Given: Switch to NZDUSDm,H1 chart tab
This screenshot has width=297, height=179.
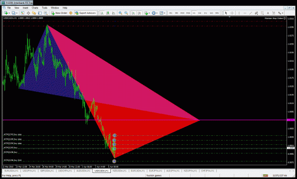Looking at the screenshot, I should point(119,171).
